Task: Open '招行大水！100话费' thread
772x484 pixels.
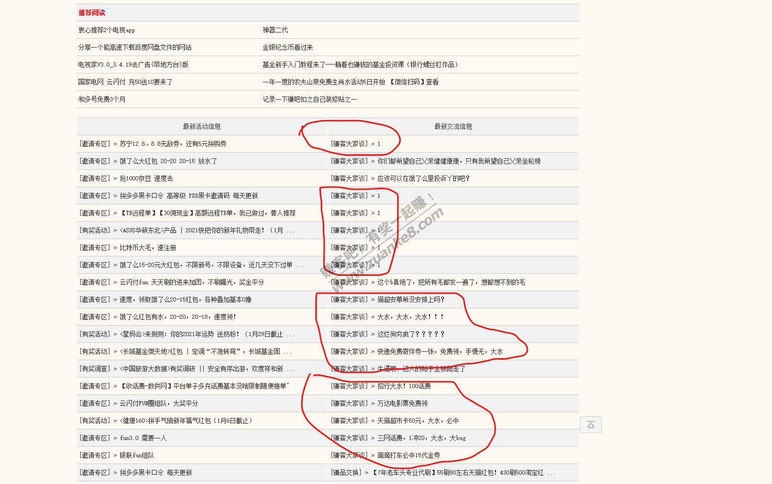Action: tap(404, 386)
